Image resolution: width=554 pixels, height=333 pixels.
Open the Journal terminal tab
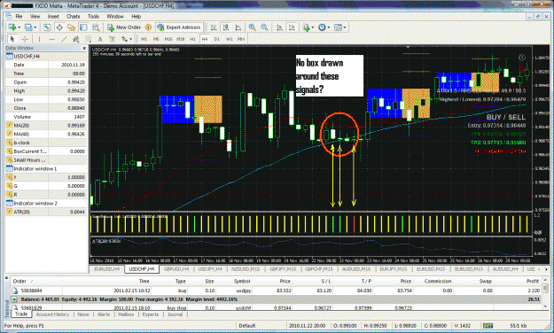coord(175,314)
